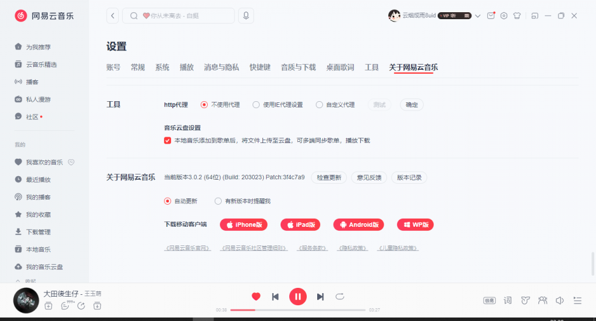Open the 《儿童隐私政策》 link

tap(398, 248)
